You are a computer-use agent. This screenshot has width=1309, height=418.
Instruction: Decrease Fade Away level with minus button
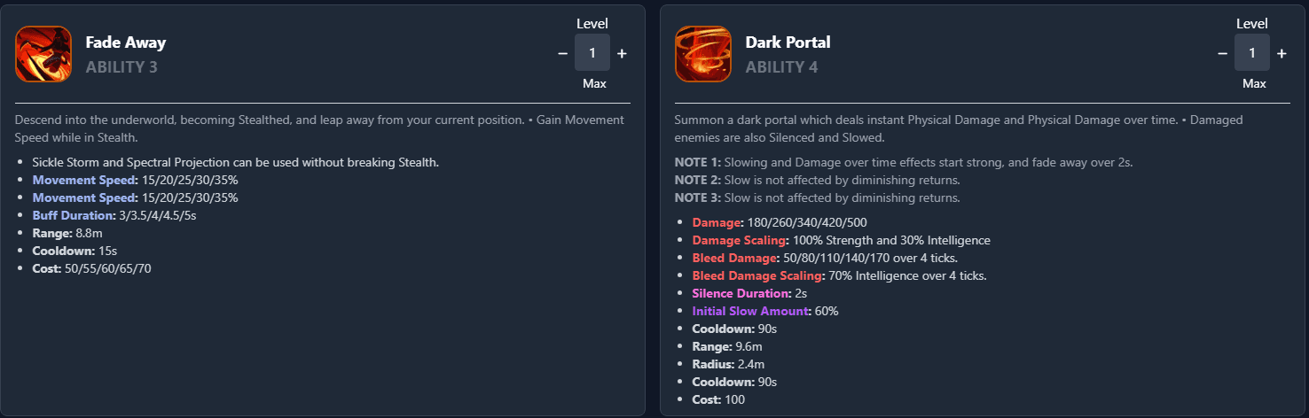(562, 53)
